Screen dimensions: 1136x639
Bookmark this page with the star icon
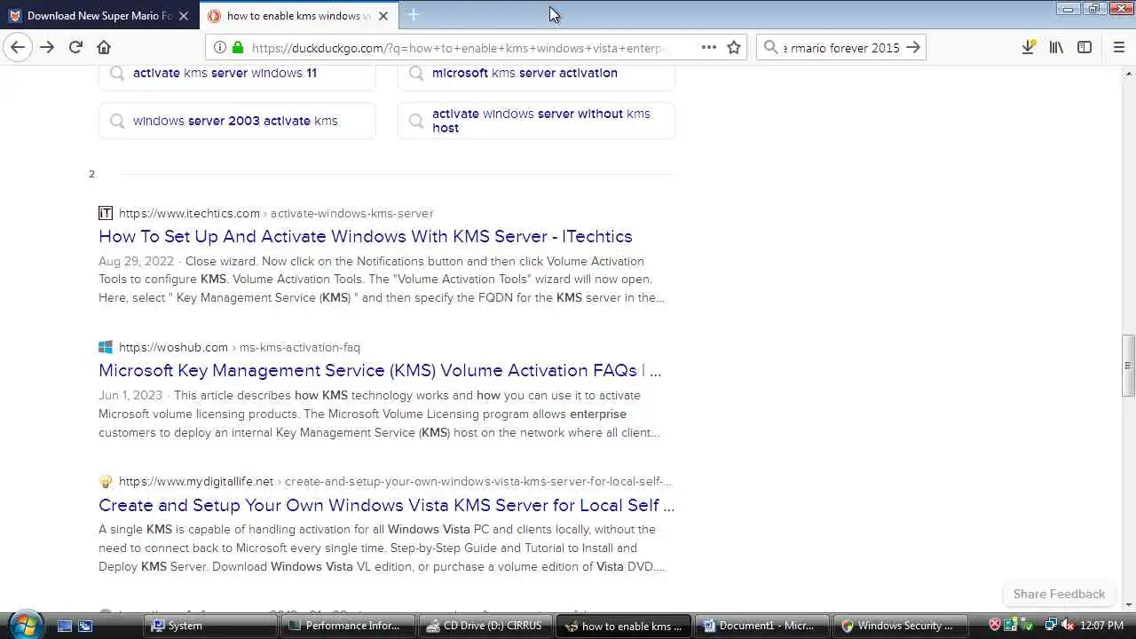734,48
